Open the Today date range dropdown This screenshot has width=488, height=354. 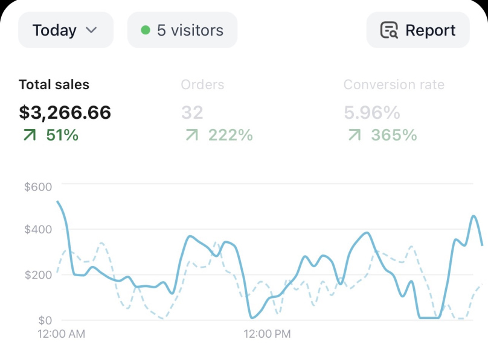66,30
